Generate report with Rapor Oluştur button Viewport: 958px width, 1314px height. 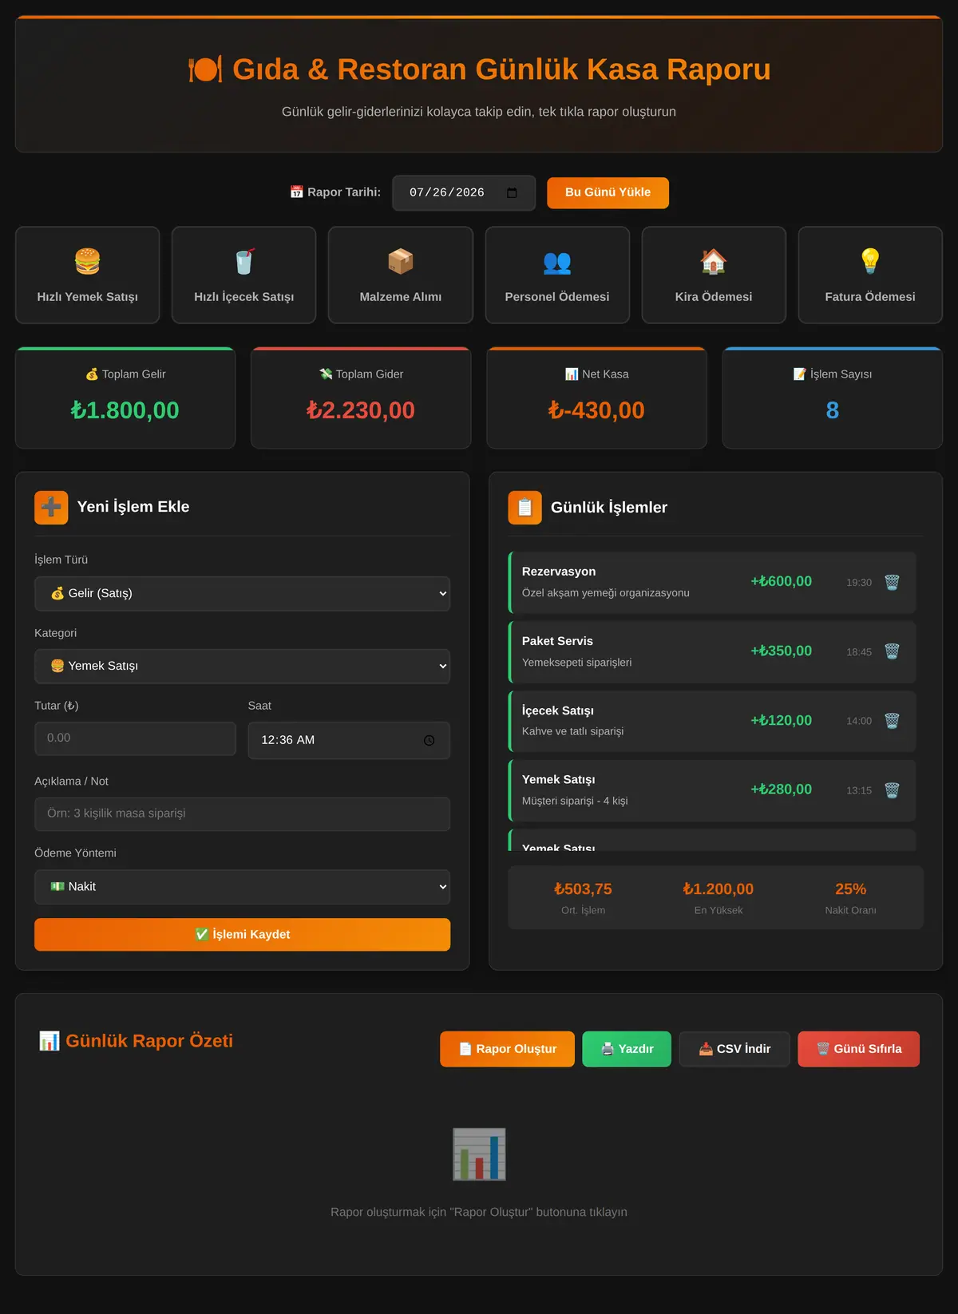coord(507,1049)
